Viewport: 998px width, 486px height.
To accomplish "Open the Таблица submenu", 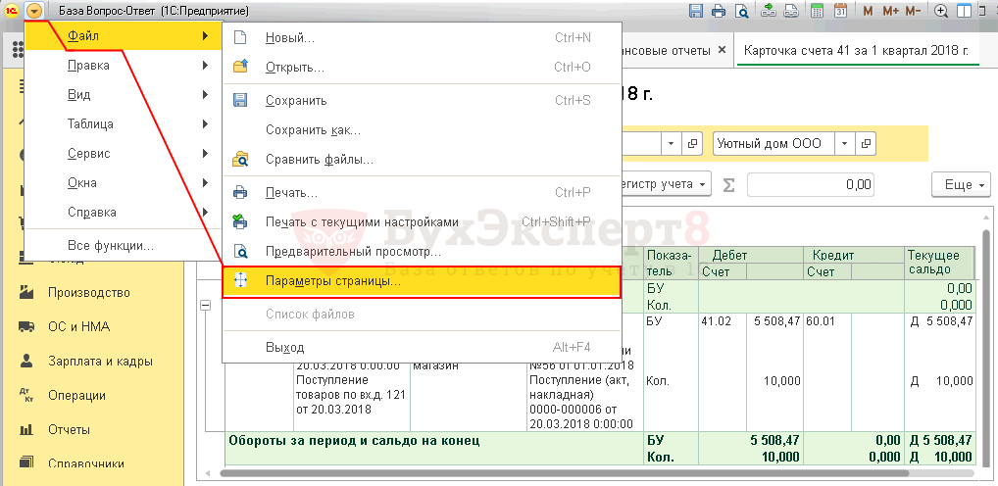I will (123, 124).
